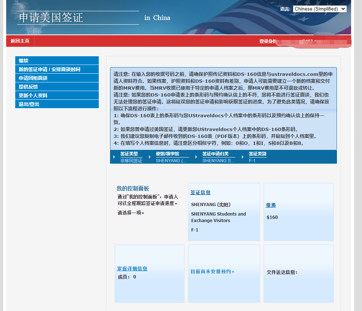Open the 缴费 payment link
This screenshot has width=362, height=311.
click(x=271, y=205)
